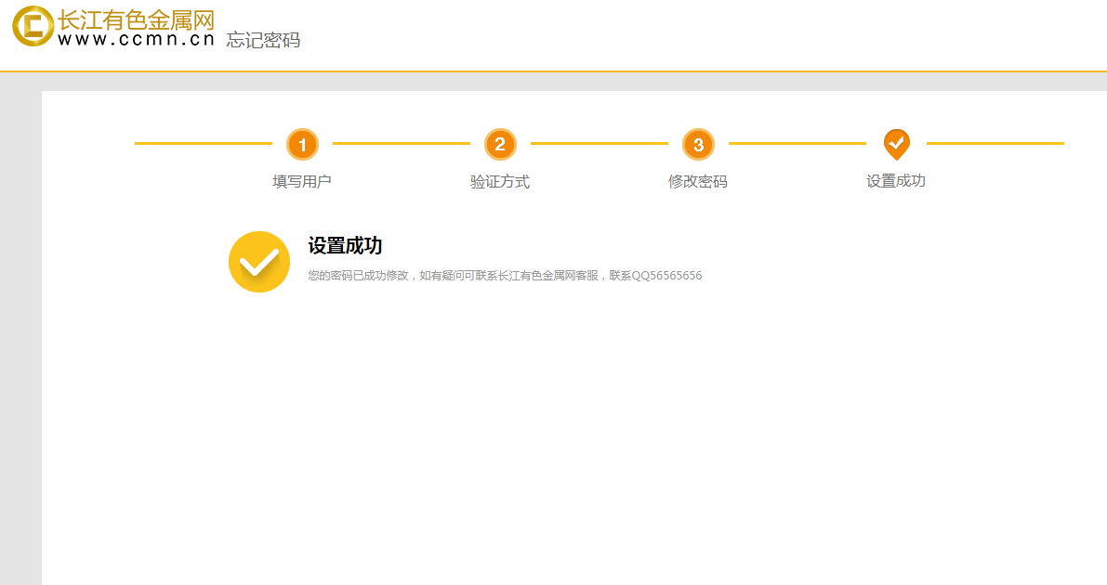Click the QQ56565656 contact number
Image resolution: width=1107 pixels, height=585 pixels.
click(x=666, y=276)
